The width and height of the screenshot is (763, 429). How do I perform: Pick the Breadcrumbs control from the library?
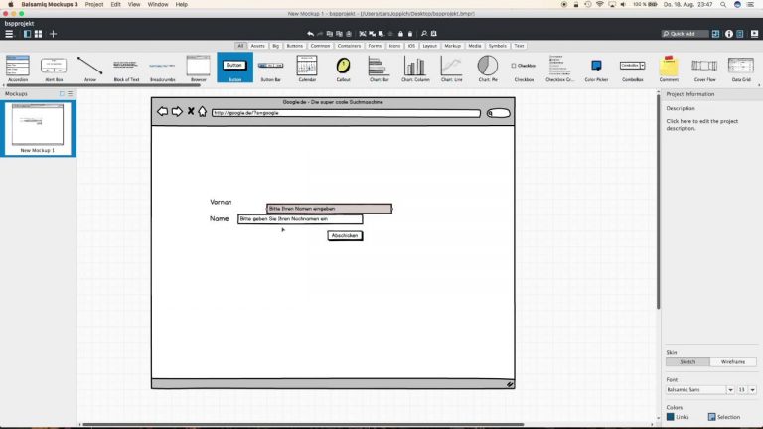[x=163, y=69]
